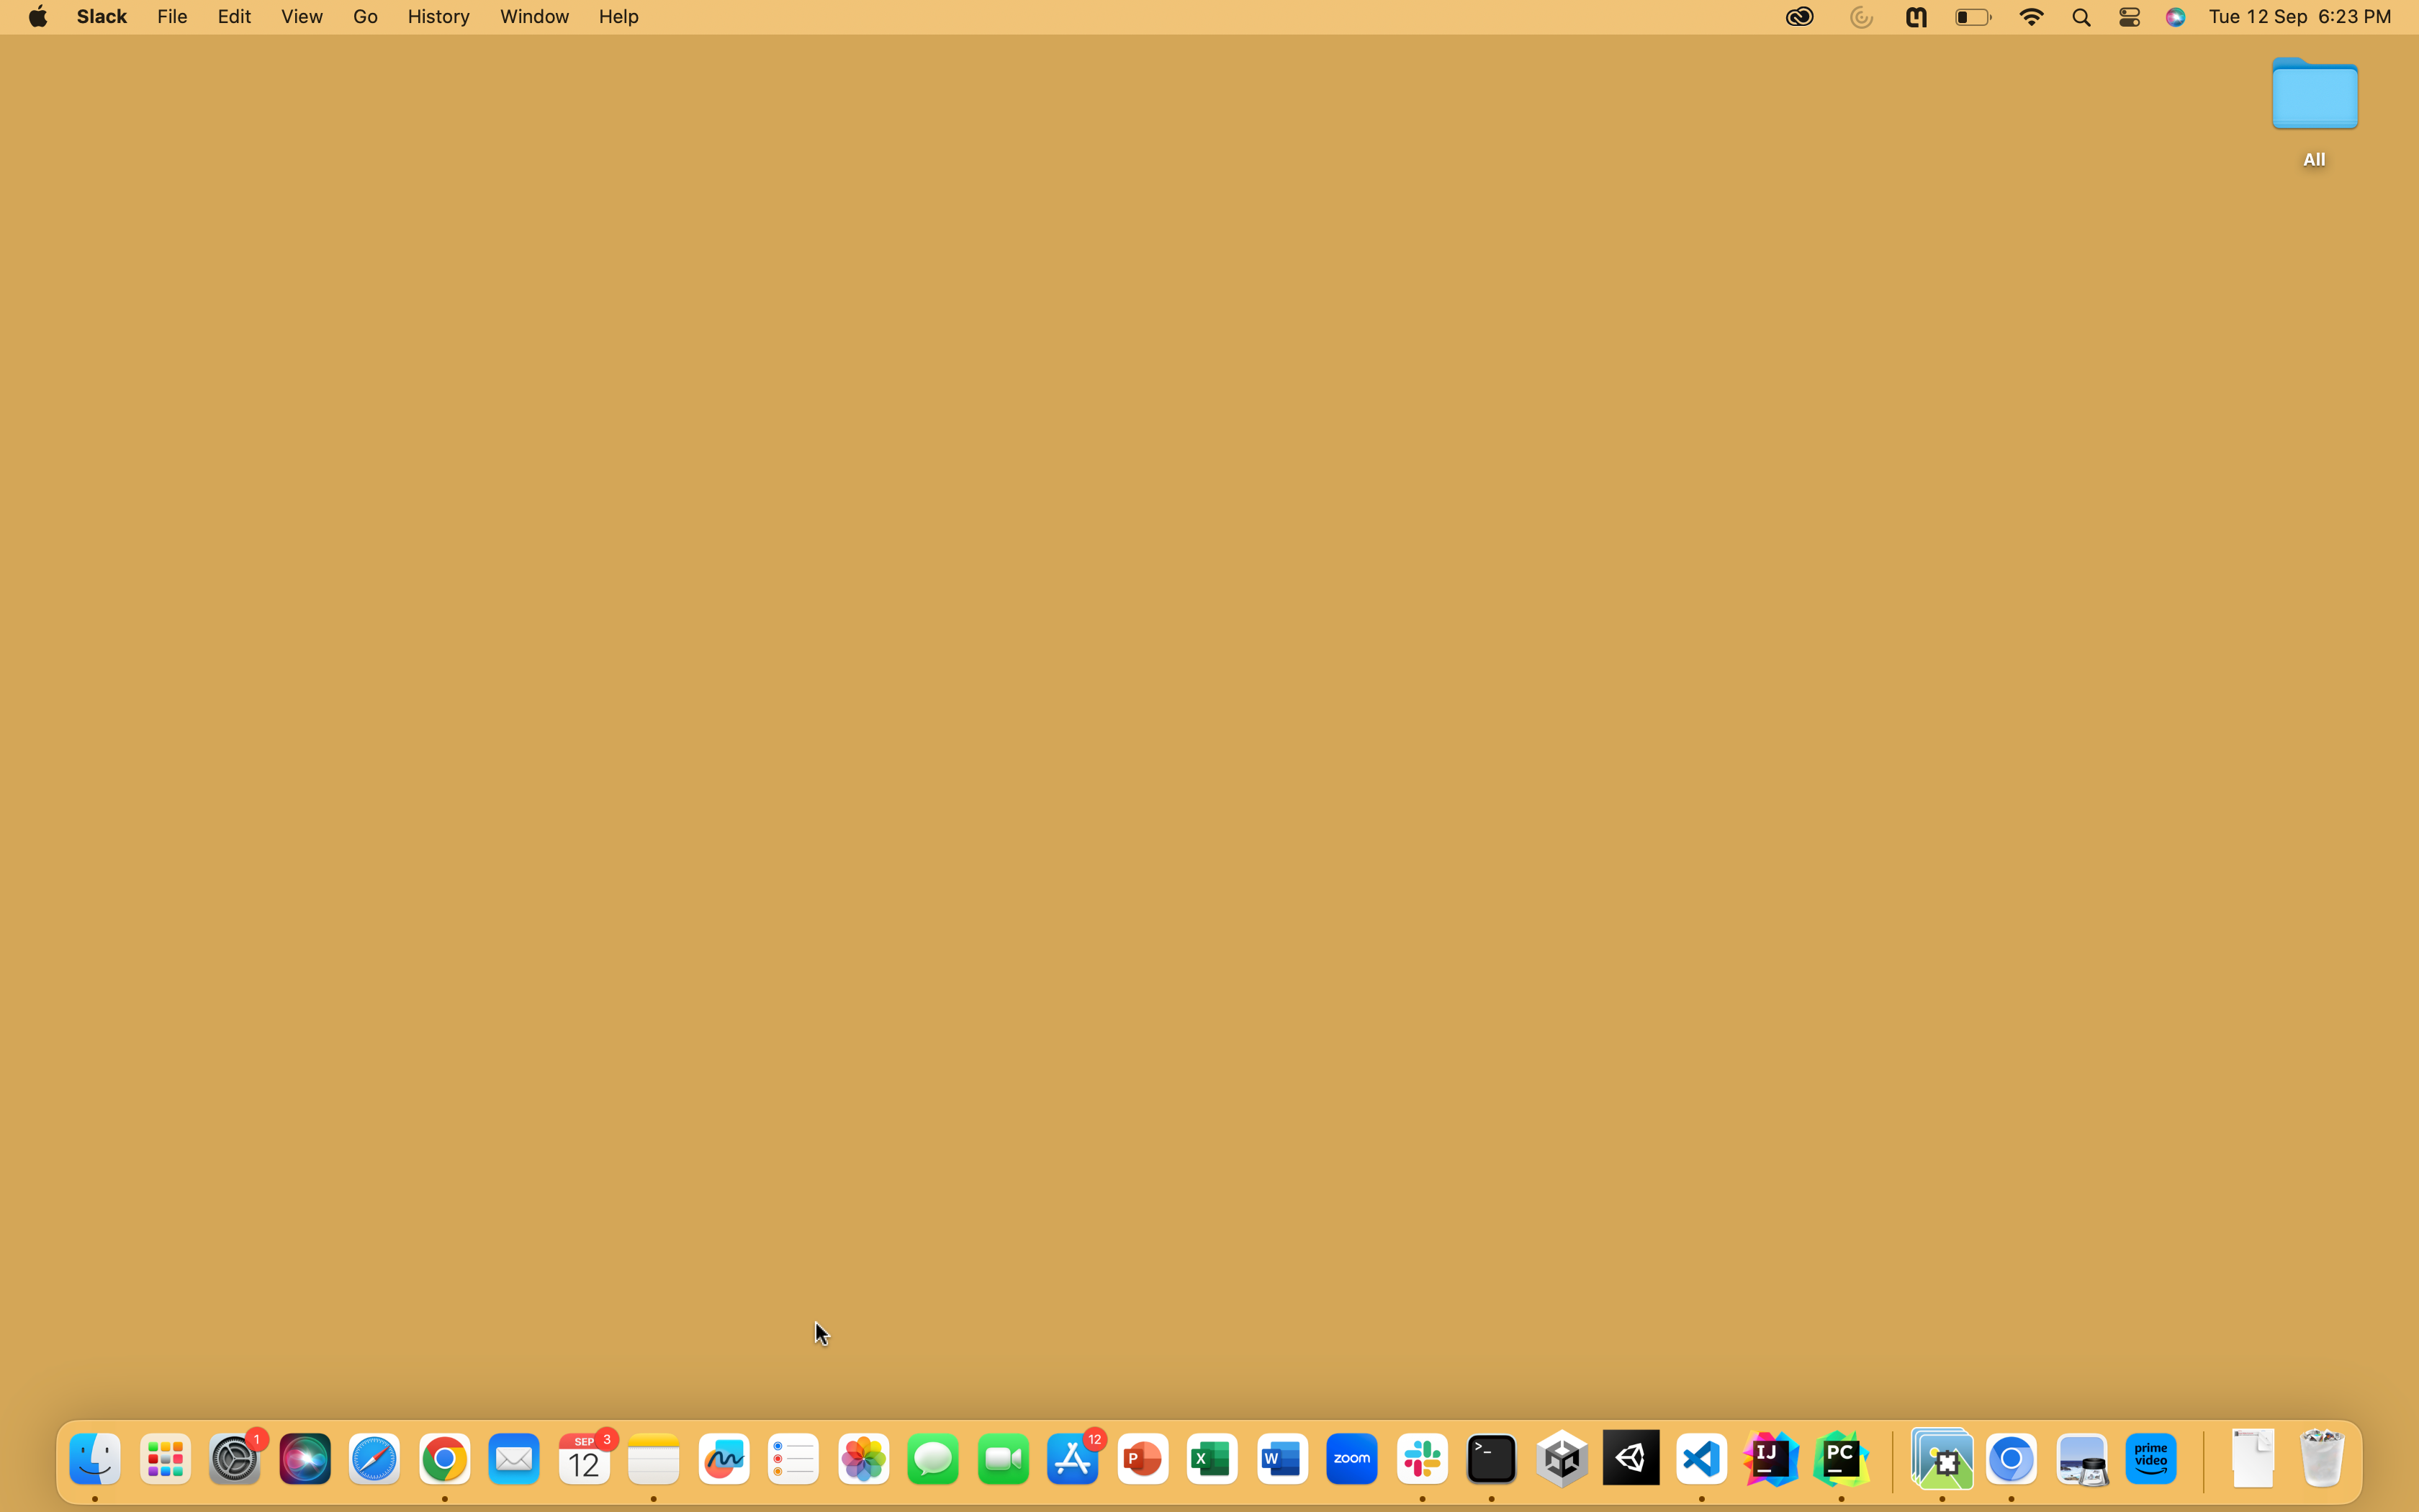Open Spotlight search in menu bar
This screenshot has width=2419, height=1512.
[x=2081, y=17]
